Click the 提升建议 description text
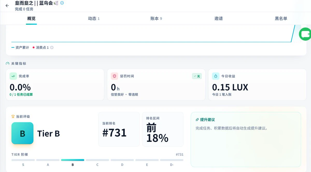Image resolution: width=311 pixels, height=172 pixels. point(231,128)
